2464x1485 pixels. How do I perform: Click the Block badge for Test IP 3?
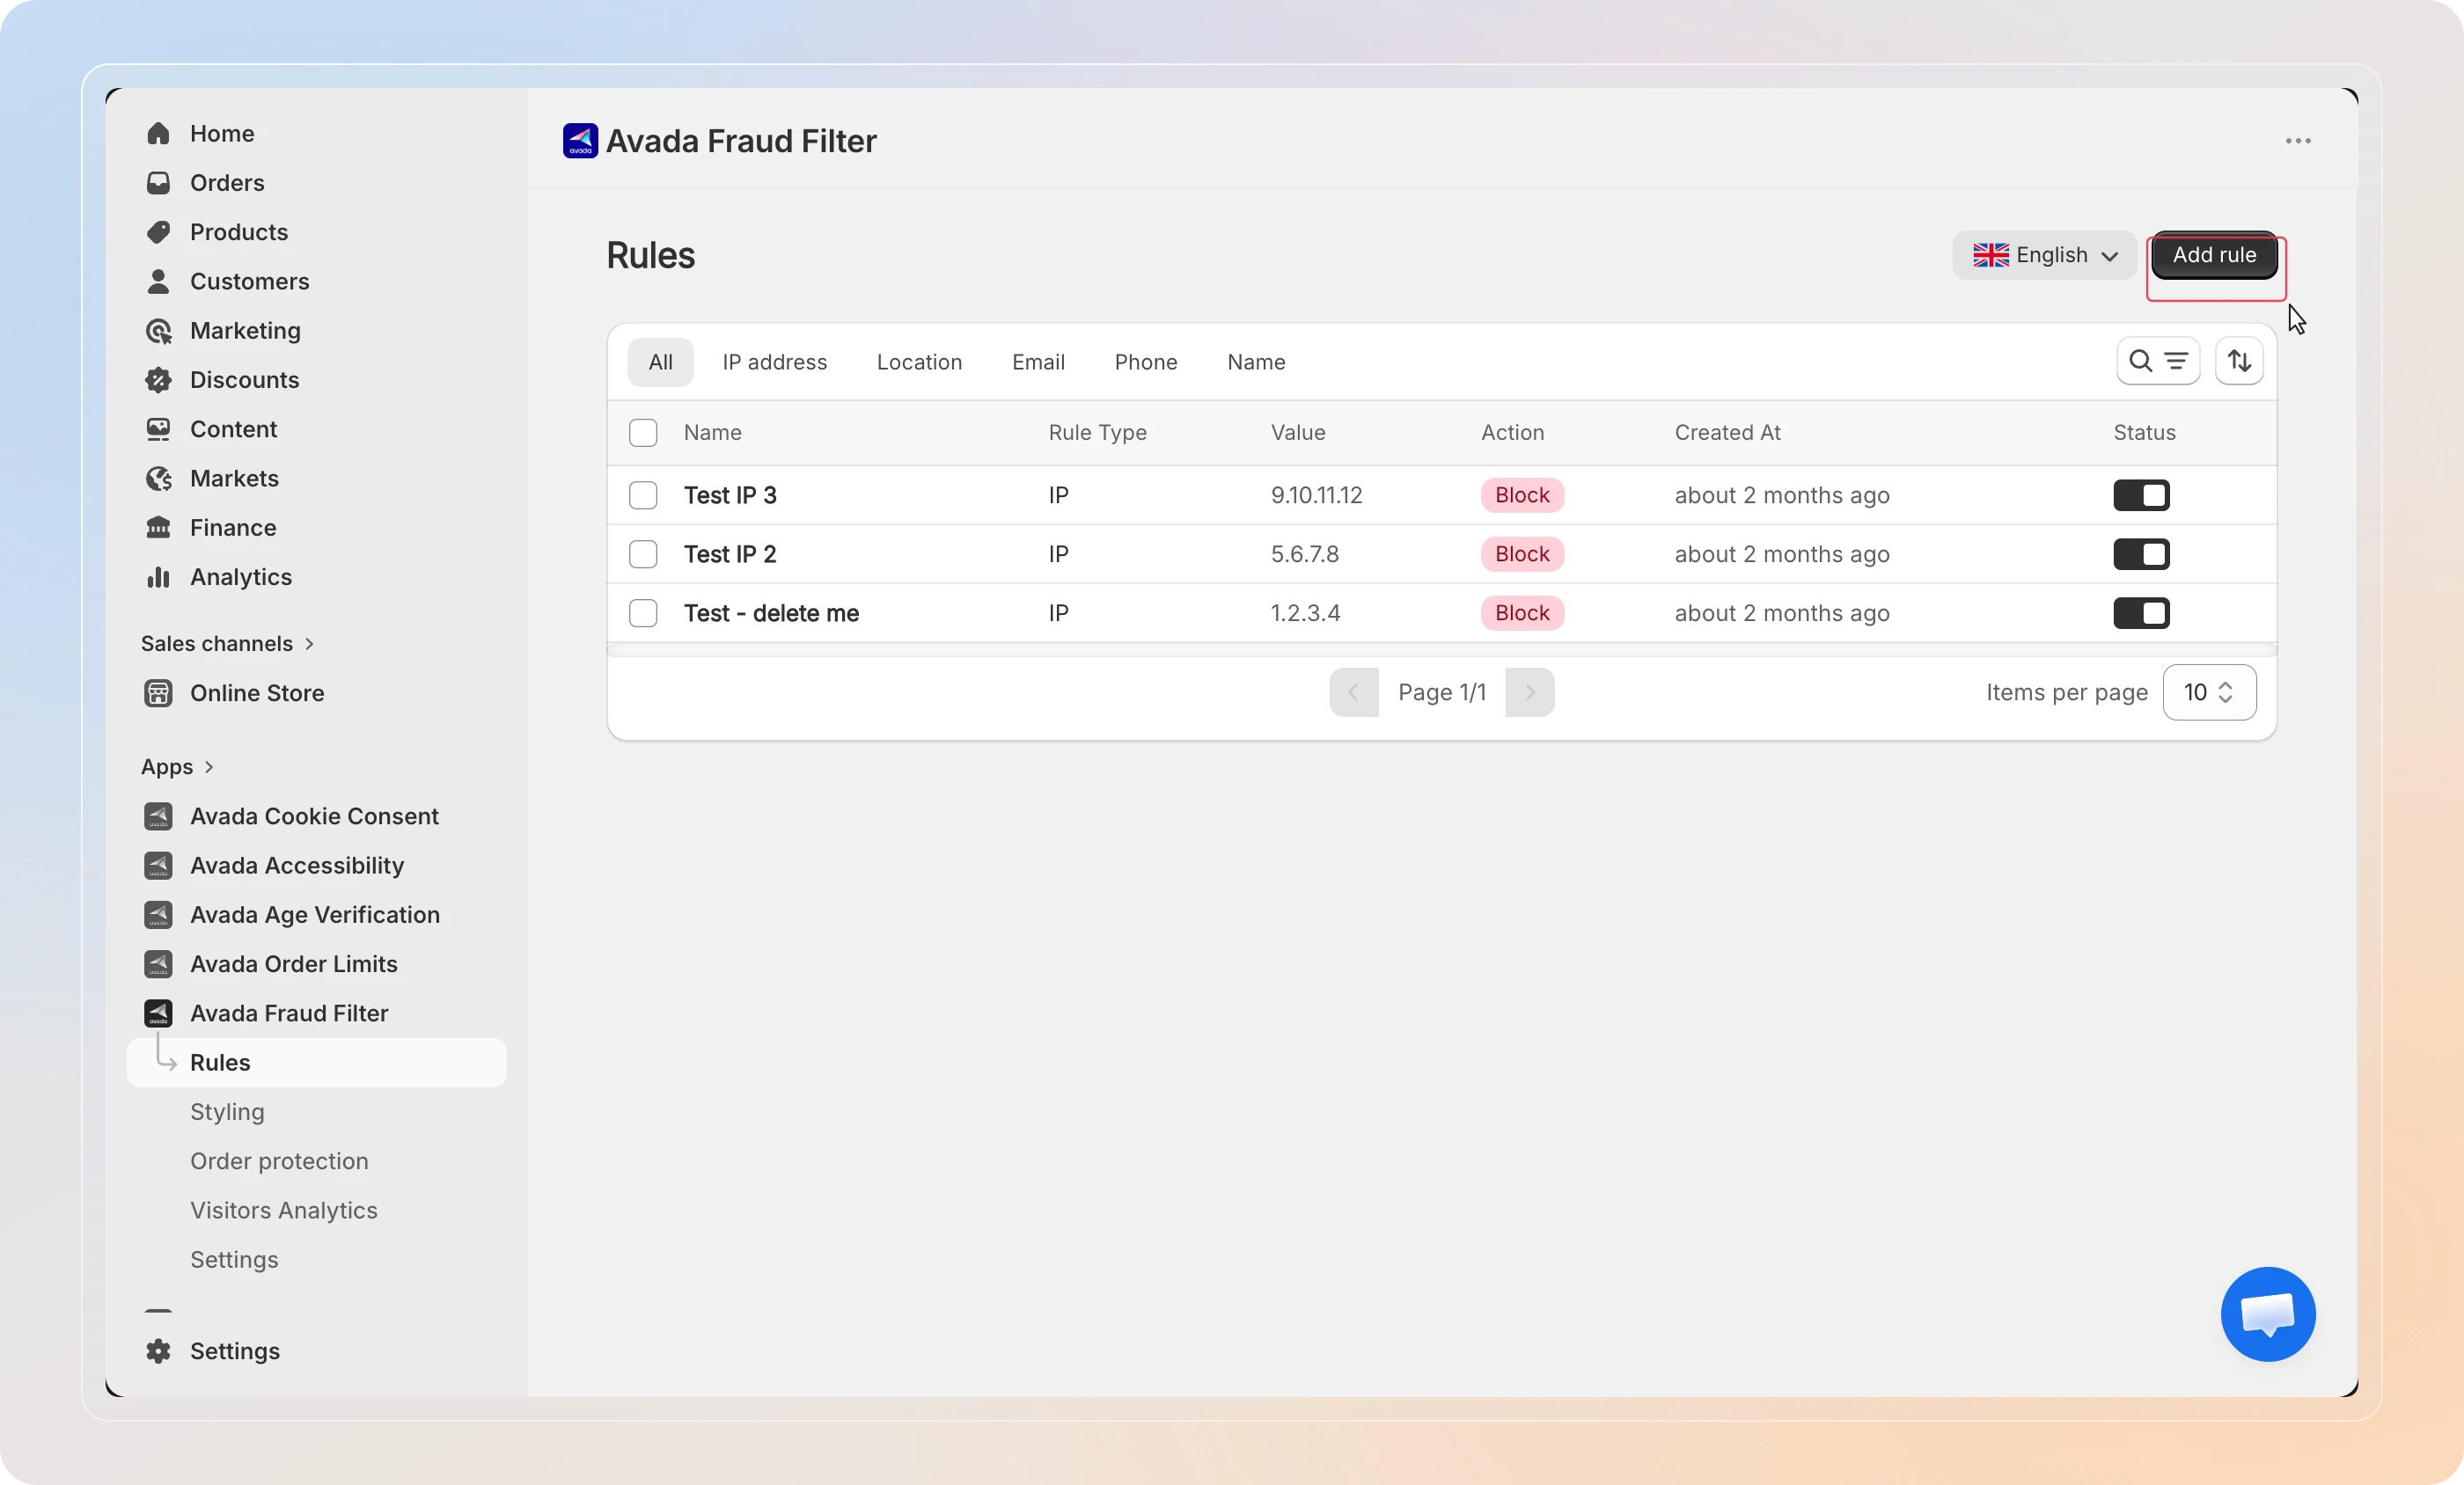coord(1522,495)
